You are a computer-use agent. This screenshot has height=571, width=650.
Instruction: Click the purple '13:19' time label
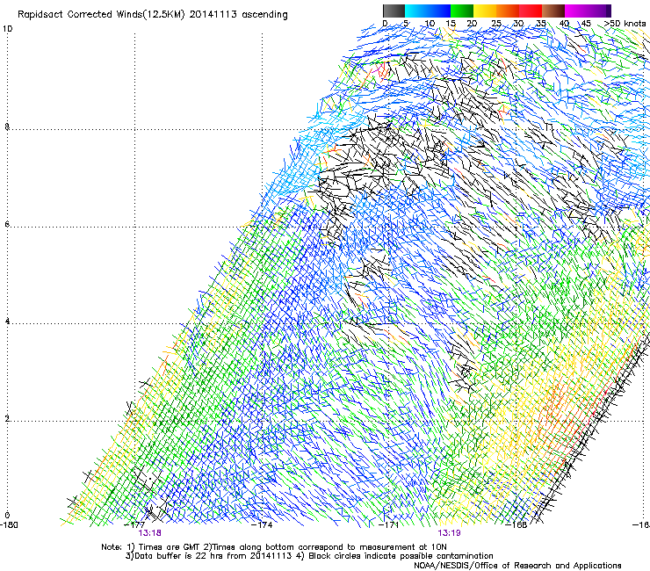tap(449, 533)
